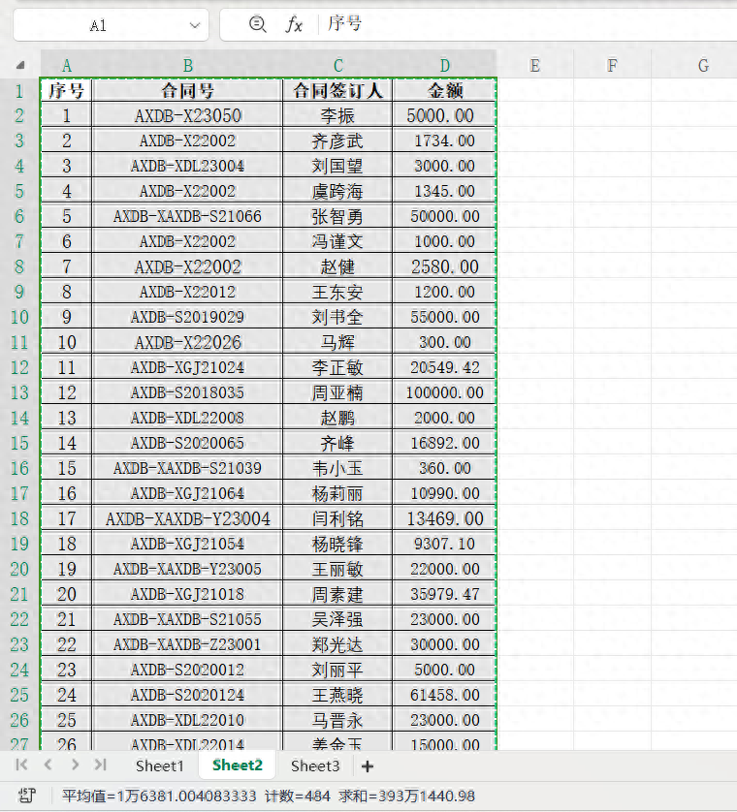737x812 pixels.
Task: Click the cell with name 韦小玉
Action: coord(337,468)
